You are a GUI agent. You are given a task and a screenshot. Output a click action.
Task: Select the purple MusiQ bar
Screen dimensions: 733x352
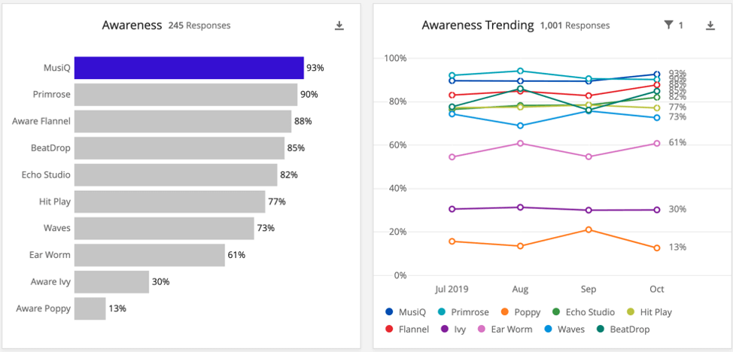click(x=188, y=68)
